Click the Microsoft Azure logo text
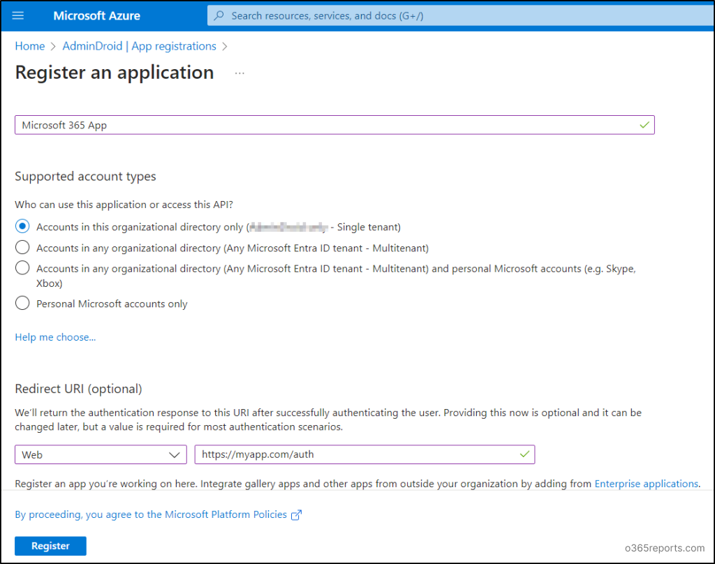715x564 pixels. click(96, 15)
